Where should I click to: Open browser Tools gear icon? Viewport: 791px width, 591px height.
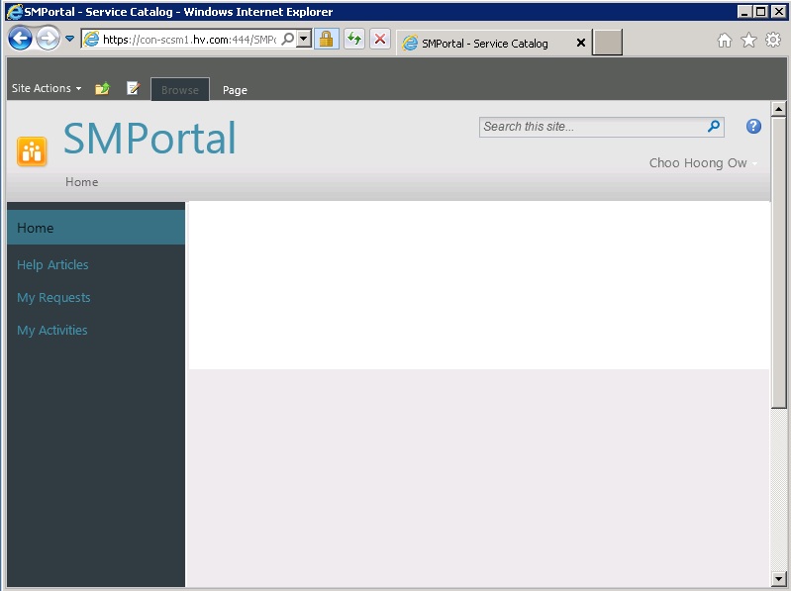coord(773,40)
